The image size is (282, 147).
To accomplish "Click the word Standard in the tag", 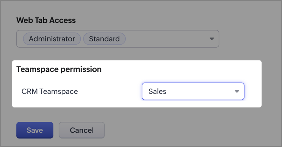I will point(104,39).
